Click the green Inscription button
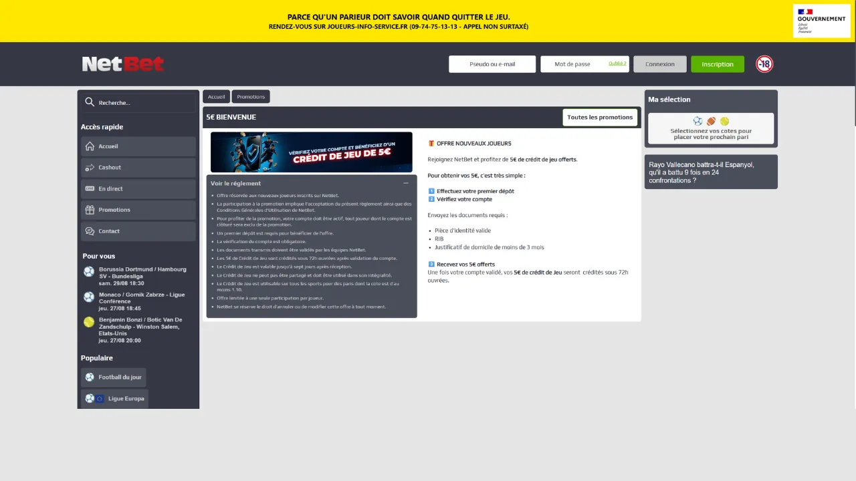 (718, 64)
